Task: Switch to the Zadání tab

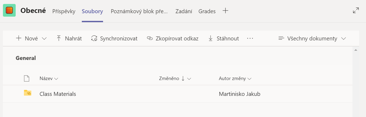Action: (184, 11)
